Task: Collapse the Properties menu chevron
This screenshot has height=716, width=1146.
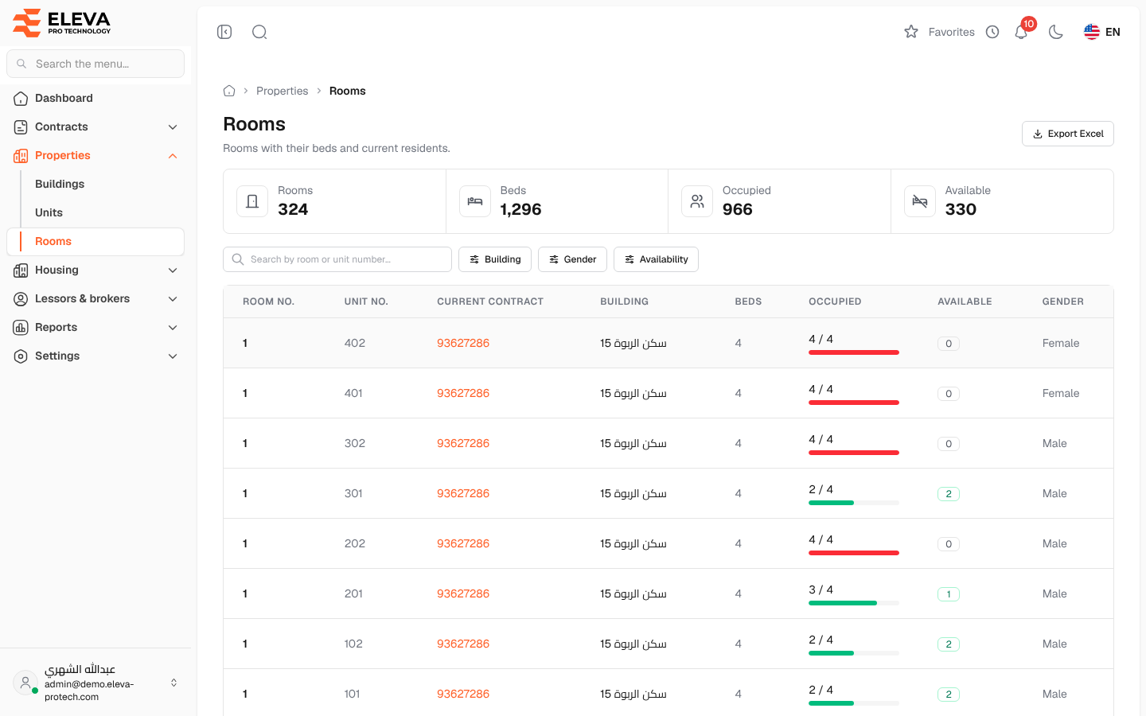Action: pyautogui.click(x=173, y=156)
